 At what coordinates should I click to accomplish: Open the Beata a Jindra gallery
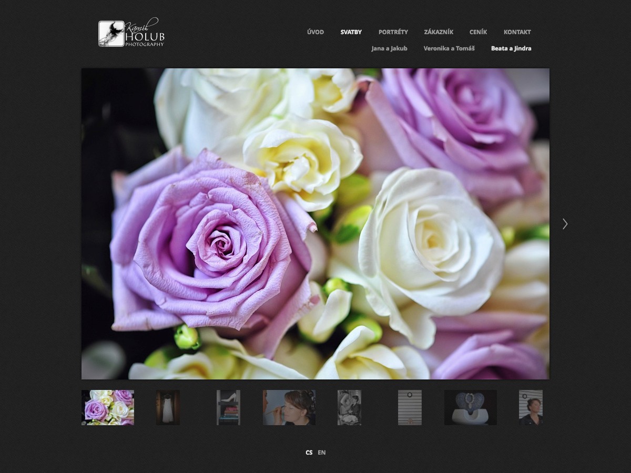[511, 48]
